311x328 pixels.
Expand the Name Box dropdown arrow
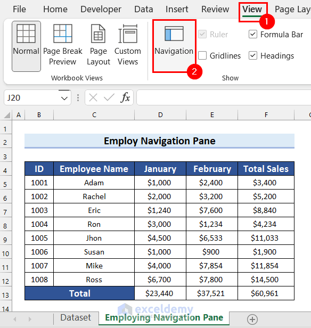[x=64, y=98]
